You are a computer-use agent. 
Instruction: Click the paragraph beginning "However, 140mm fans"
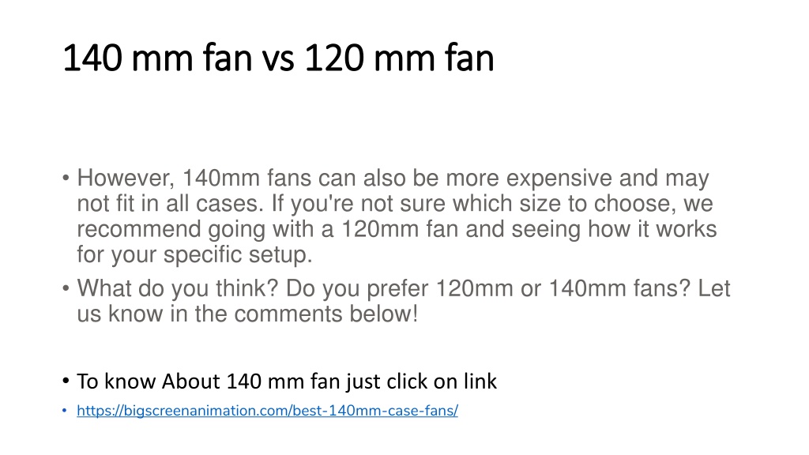[397, 216]
